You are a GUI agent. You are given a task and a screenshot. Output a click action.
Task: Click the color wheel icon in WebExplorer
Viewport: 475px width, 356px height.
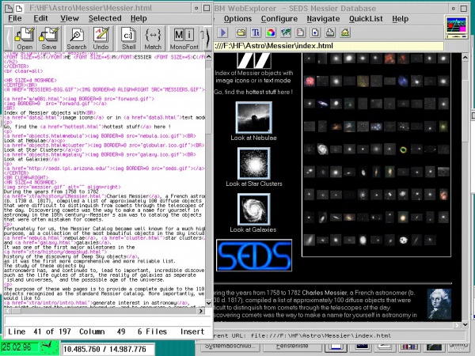271,32
